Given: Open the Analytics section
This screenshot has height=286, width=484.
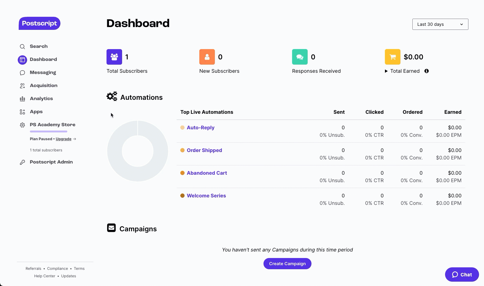Looking at the screenshot, I should (x=41, y=99).
